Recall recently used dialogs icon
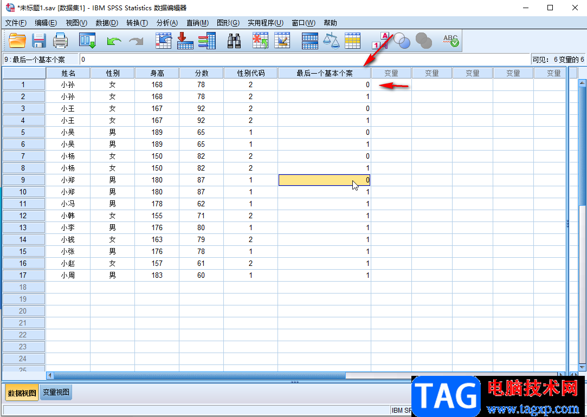Screen dimensions: 587x417 pos(87,41)
